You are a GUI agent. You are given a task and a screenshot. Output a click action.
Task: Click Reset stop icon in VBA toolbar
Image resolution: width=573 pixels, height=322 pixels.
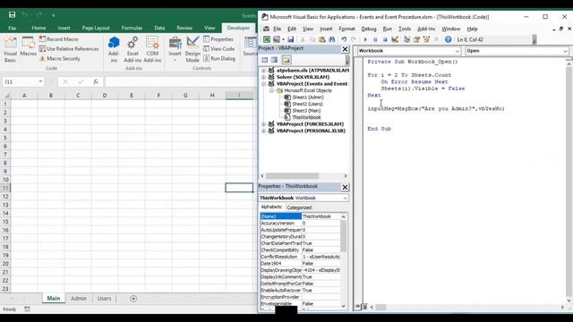[x=385, y=39]
